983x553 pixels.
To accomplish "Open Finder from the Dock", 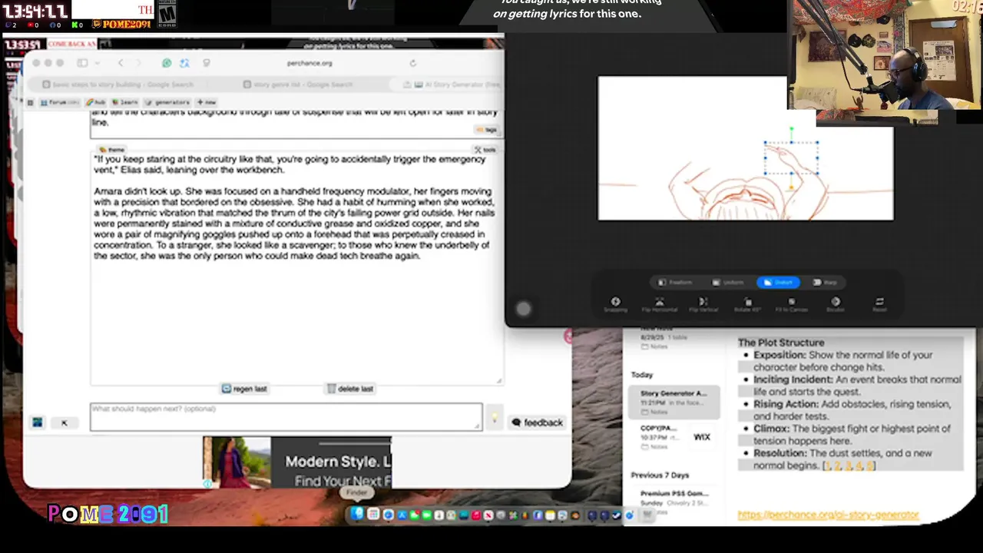I will pyautogui.click(x=357, y=515).
